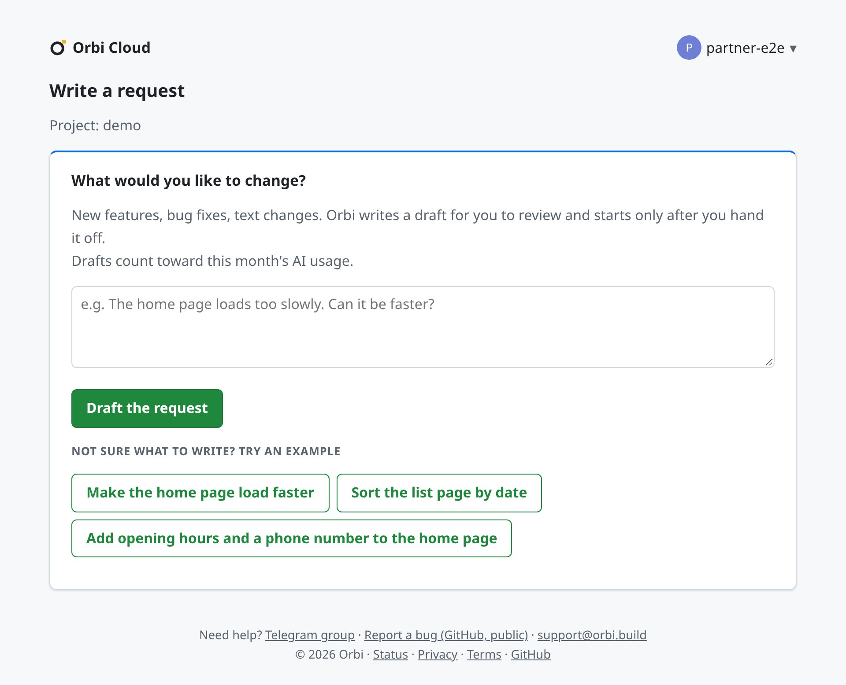Click the text area resize handle
Screen dimensions: 846x685
pyautogui.click(x=769, y=362)
